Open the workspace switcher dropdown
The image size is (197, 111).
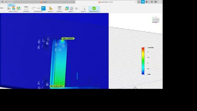click(x=2, y=8)
